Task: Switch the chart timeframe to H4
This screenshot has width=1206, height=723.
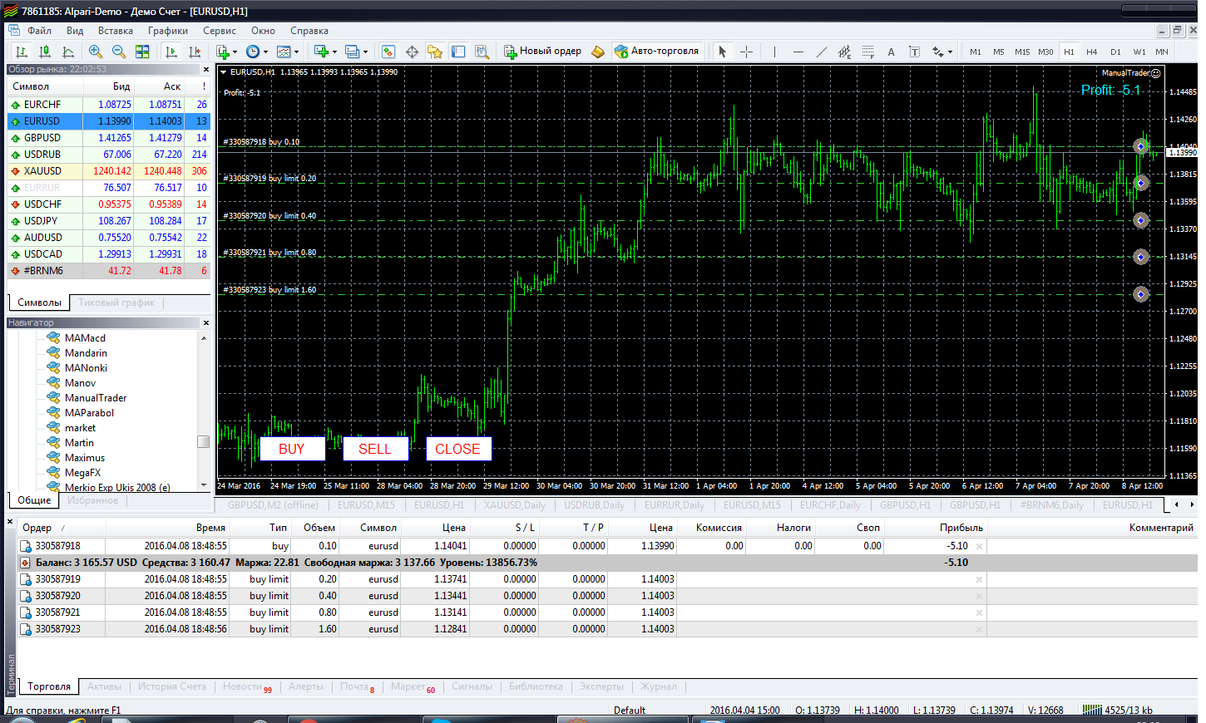Action: pyautogui.click(x=1091, y=52)
